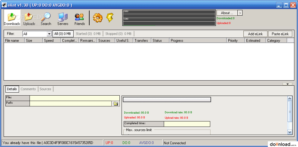Open the Servers computer icon
The height and width of the screenshot is (147, 298).
point(63,19)
